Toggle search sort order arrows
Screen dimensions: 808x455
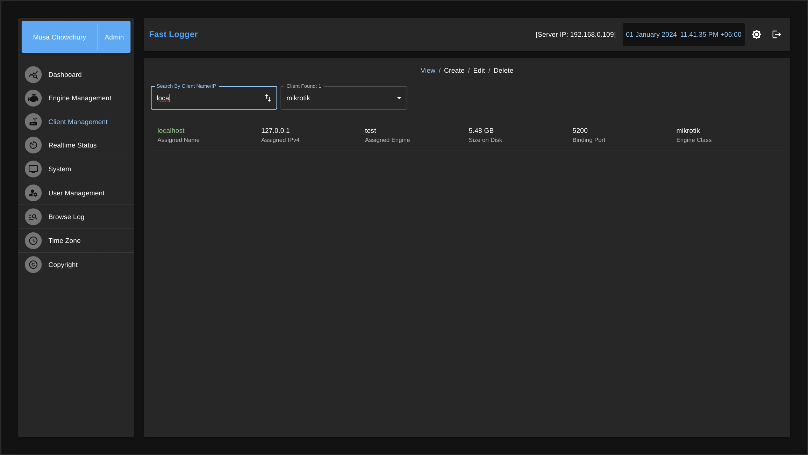tap(268, 98)
